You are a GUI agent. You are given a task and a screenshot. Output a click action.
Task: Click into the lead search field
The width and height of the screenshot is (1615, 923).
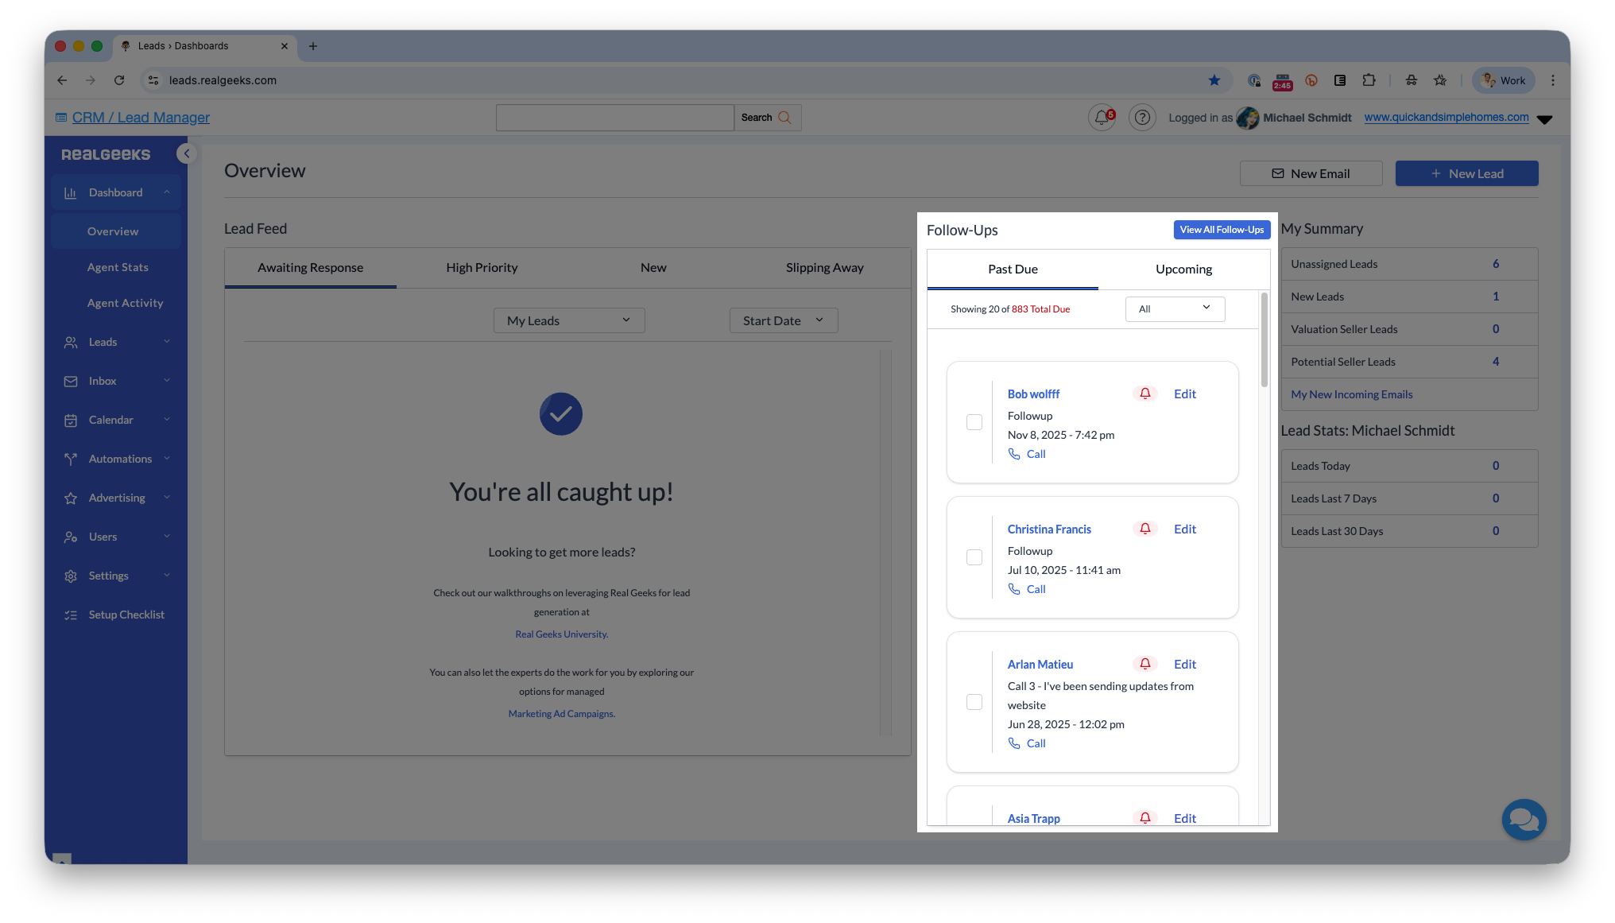pos(614,118)
